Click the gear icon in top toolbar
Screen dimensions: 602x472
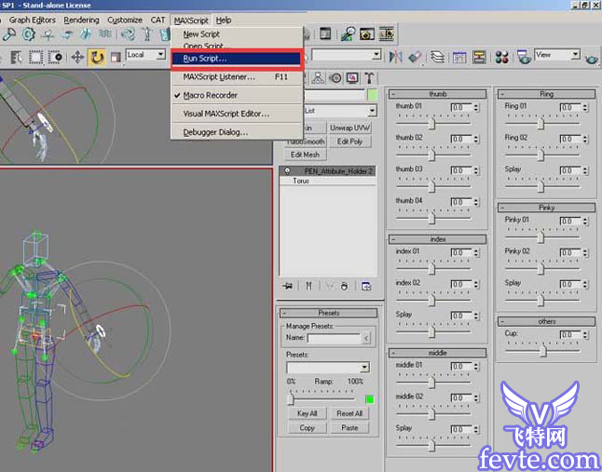[28, 34]
